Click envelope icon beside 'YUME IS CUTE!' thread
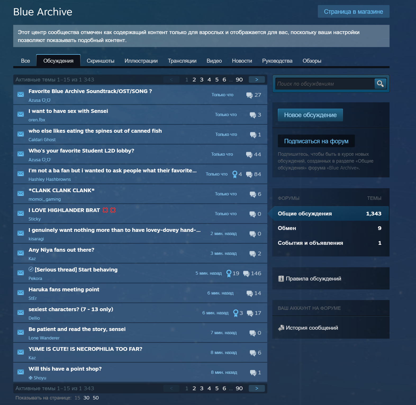 [x=21, y=352]
